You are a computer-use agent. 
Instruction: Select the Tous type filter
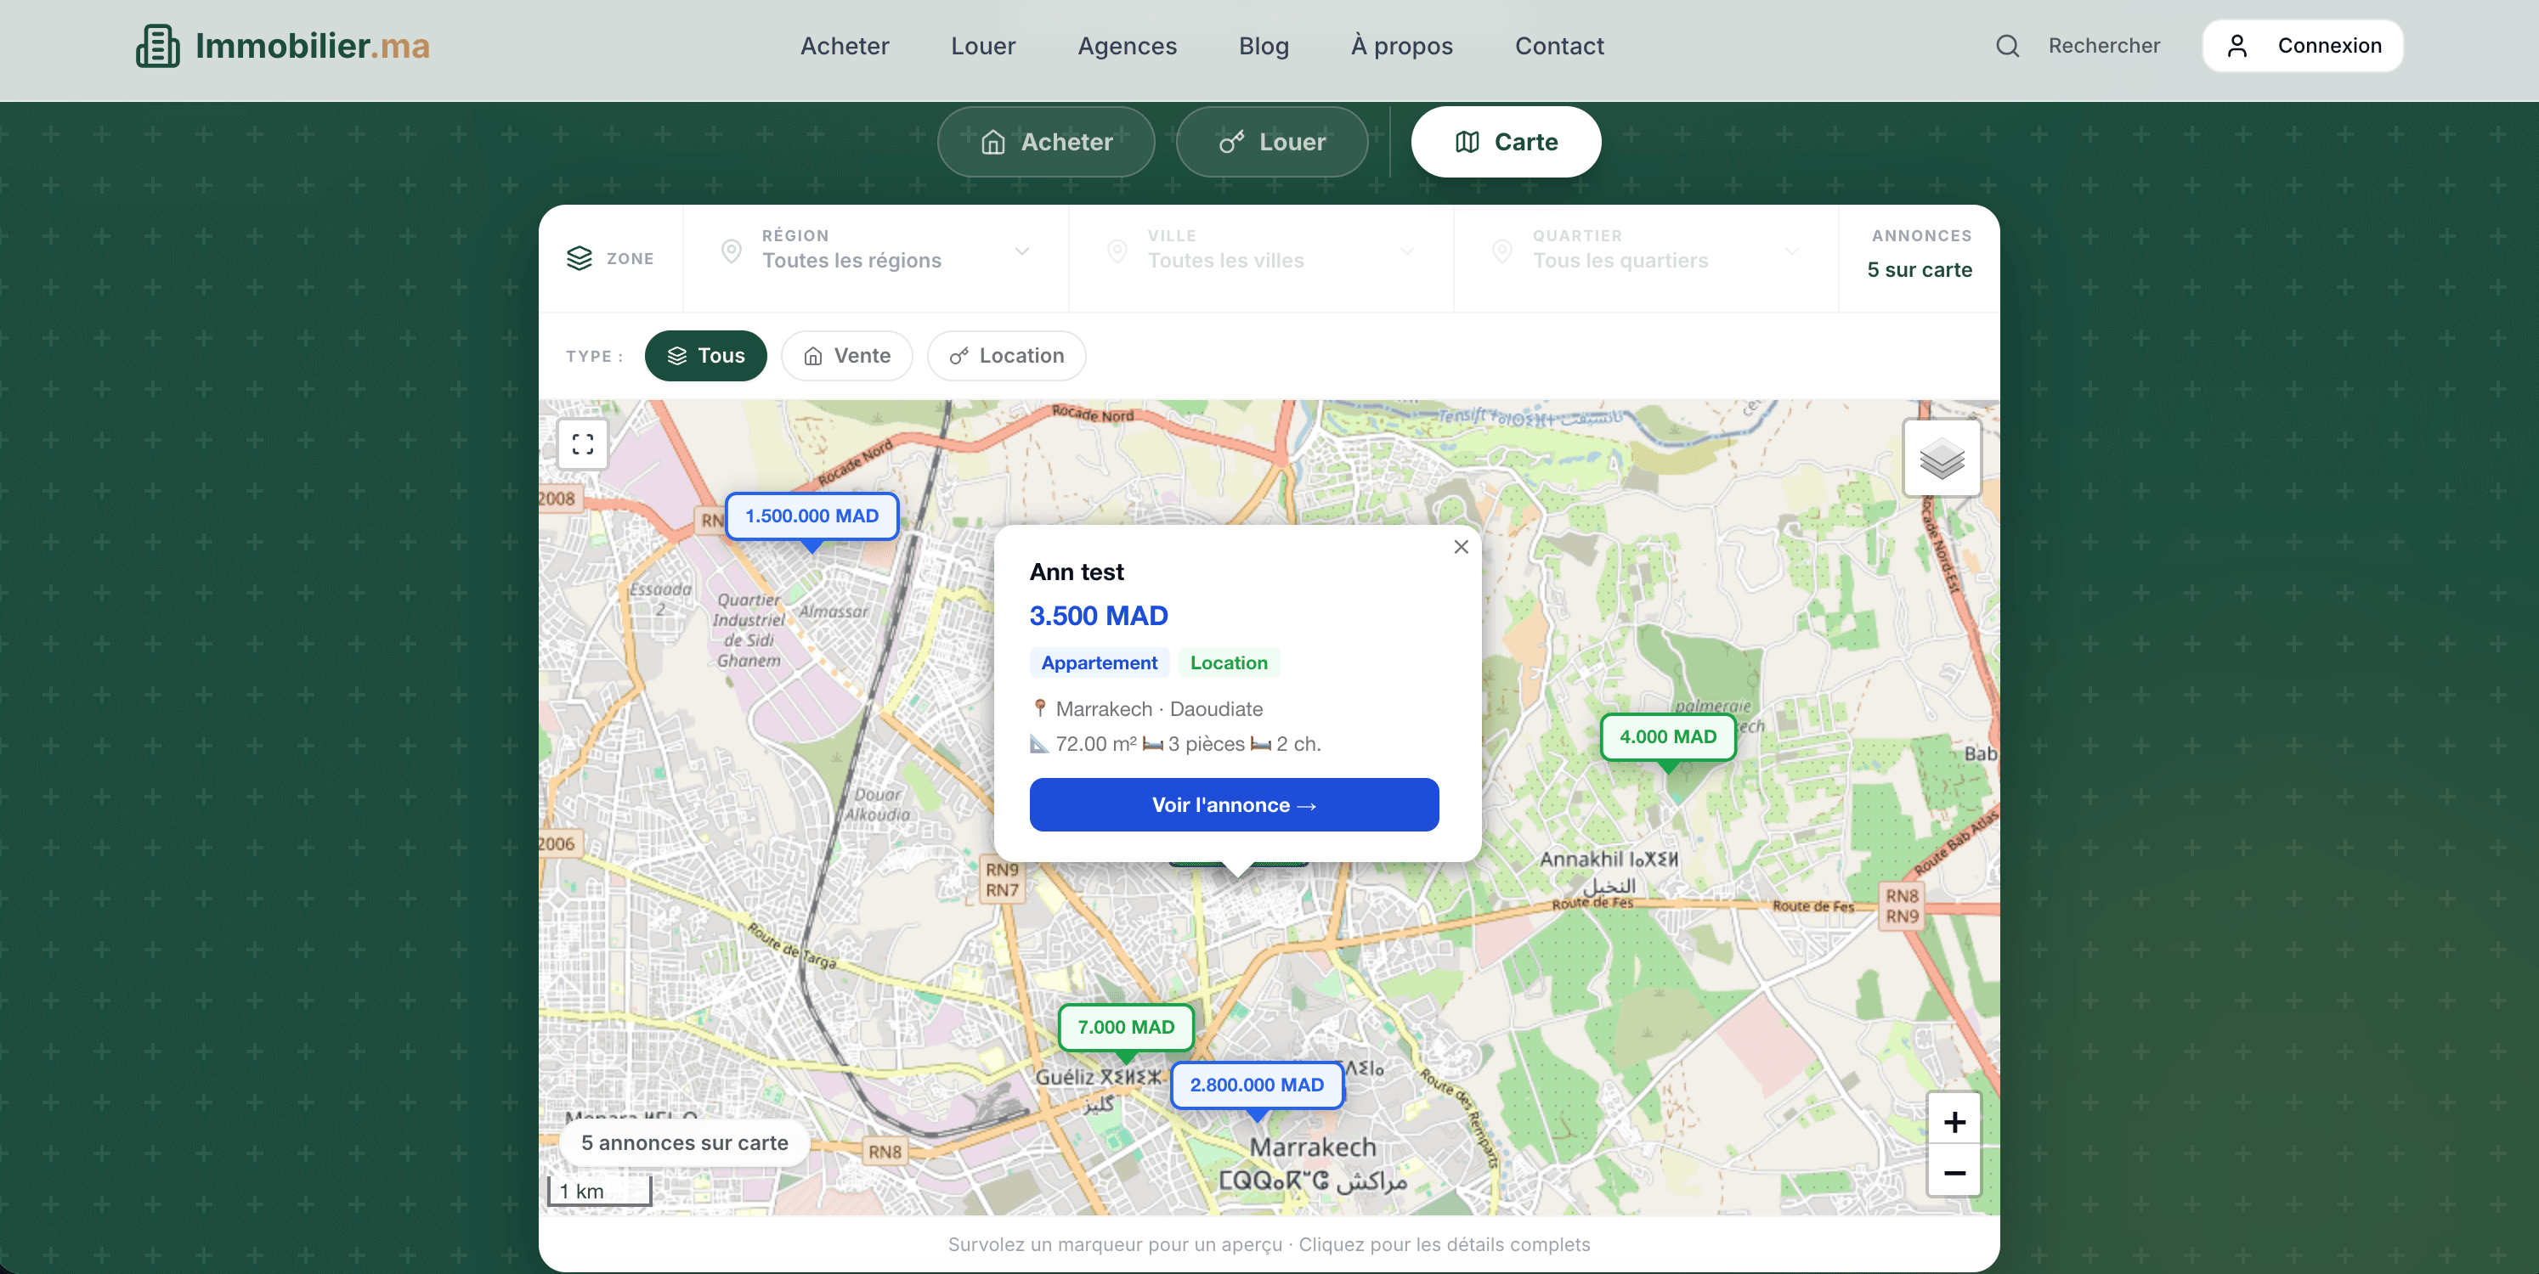706,356
